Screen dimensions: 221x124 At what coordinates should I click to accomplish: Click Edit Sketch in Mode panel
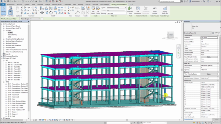93,10
